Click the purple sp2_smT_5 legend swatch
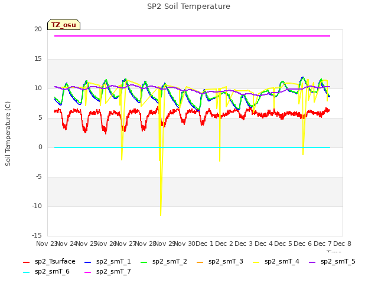Screen dimensions: 378x283 [312, 262]
